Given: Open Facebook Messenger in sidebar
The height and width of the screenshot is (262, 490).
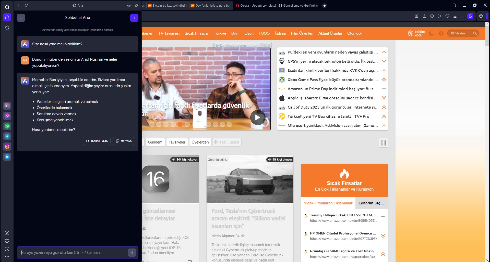Looking at the screenshot, I should coord(7,116).
